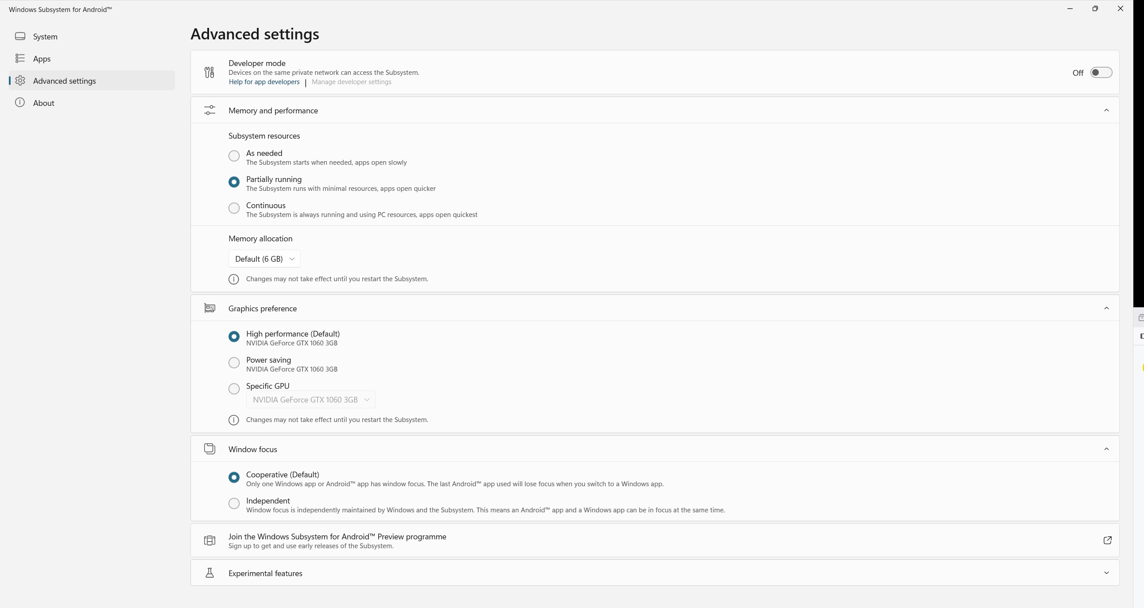Select the Continuous subsystem resources option
The image size is (1144, 608).
[234, 208]
